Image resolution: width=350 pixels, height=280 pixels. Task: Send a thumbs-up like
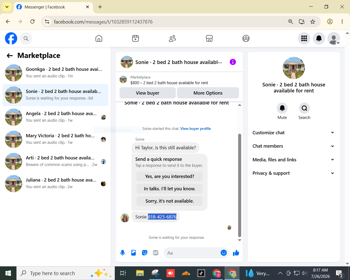[236, 253]
